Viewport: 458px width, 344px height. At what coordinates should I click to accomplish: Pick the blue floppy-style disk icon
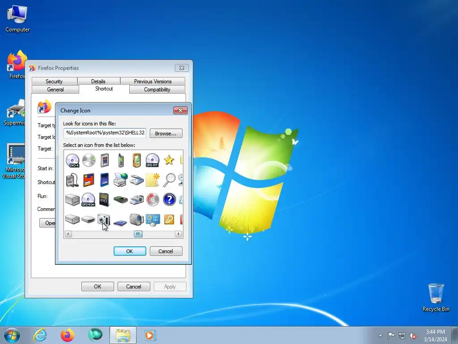point(120,223)
